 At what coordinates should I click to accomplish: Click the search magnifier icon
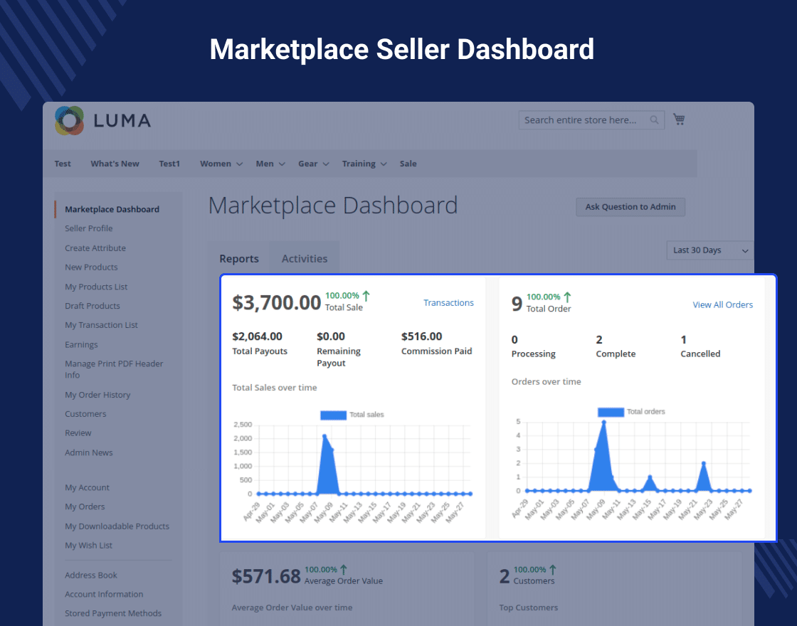[x=653, y=120]
